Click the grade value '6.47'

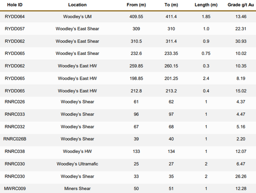[x=241, y=164]
